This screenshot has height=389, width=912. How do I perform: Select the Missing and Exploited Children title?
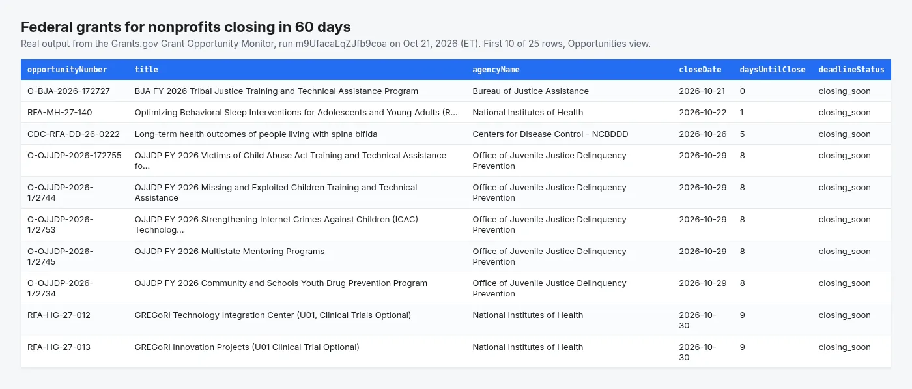(x=276, y=193)
